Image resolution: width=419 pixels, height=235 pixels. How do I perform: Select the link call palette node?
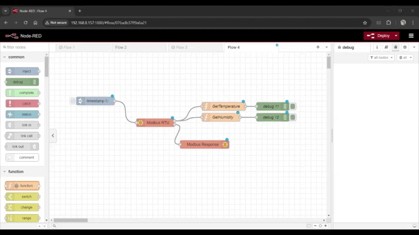tap(22, 136)
